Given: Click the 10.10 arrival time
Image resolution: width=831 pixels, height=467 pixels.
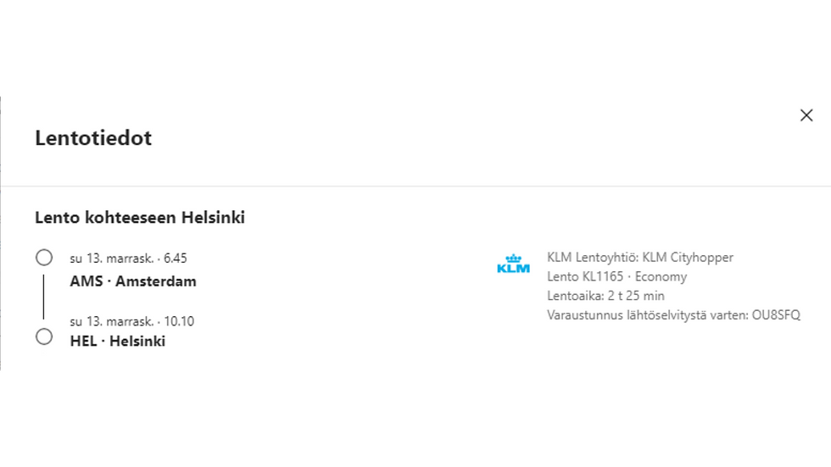Looking at the screenshot, I should pos(179,321).
